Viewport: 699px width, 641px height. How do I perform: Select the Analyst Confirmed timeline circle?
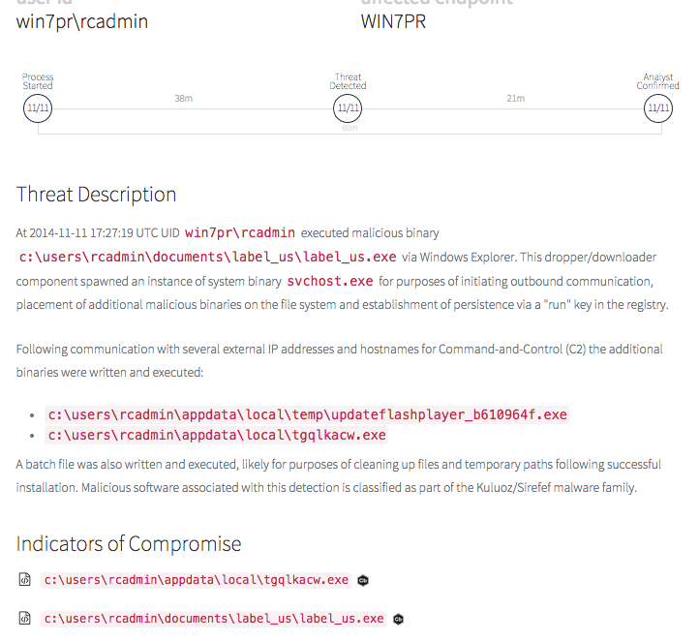click(x=657, y=108)
